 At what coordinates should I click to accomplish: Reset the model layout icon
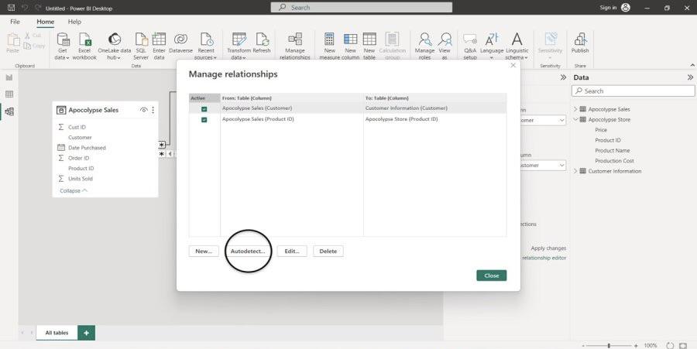[x=670, y=345]
